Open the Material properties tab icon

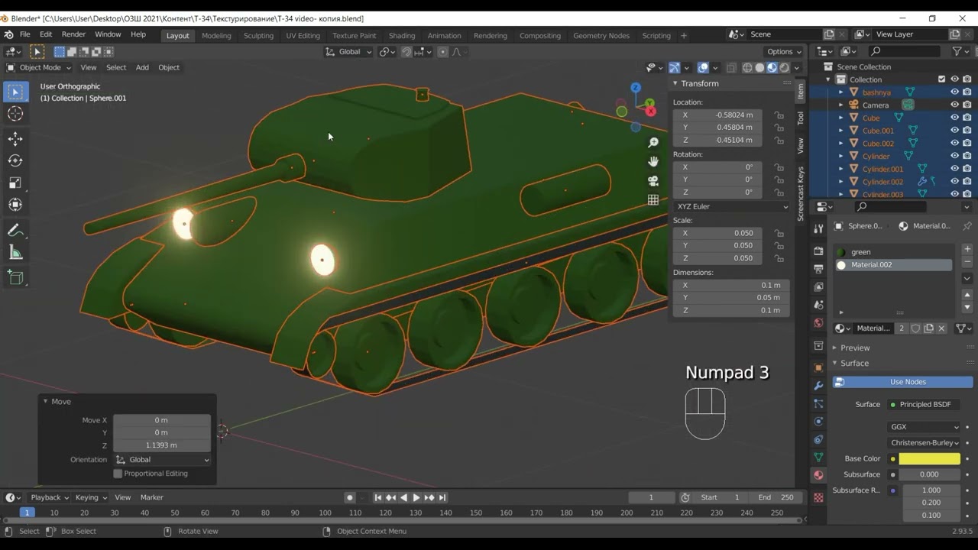click(x=818, y=475)
